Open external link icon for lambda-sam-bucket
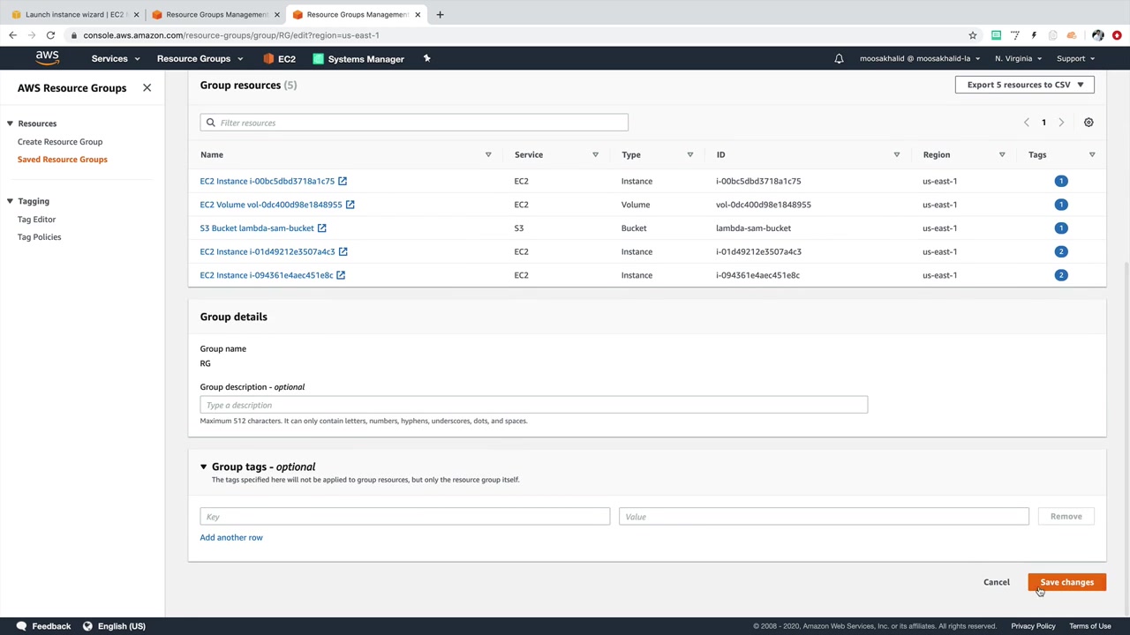1130x635 pixels. click(321, 228)
